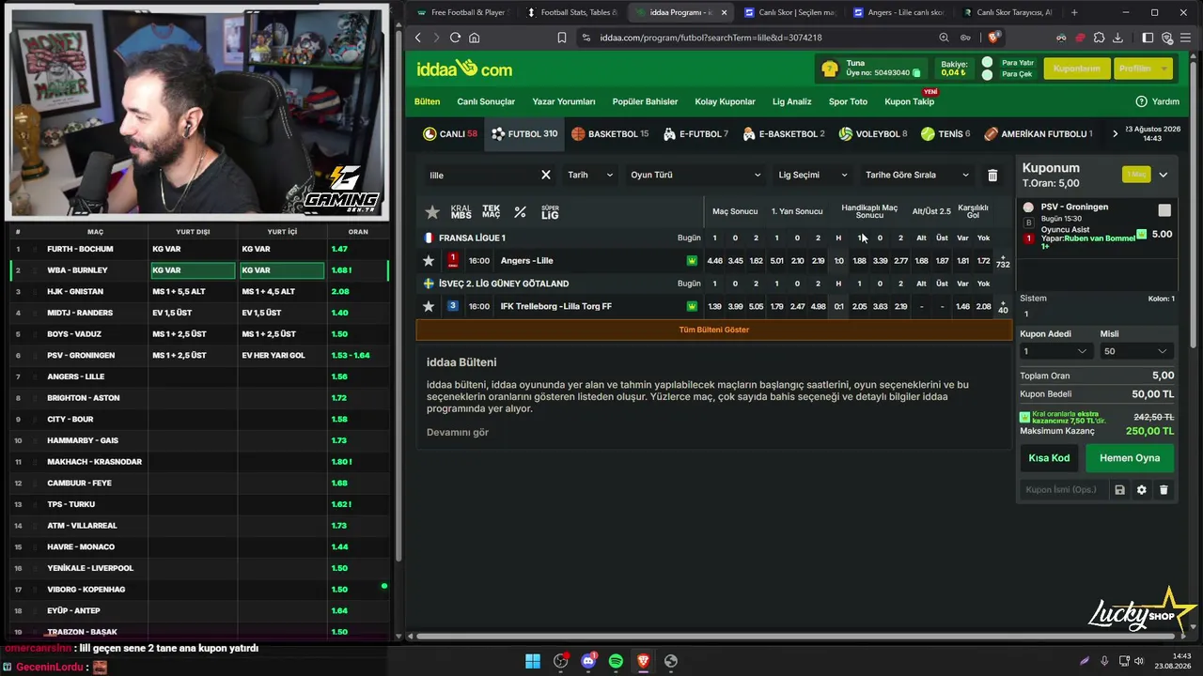1203x676 pixels.
Task: Bookmark this page with the bookmark icon
Action: (562, 38)
